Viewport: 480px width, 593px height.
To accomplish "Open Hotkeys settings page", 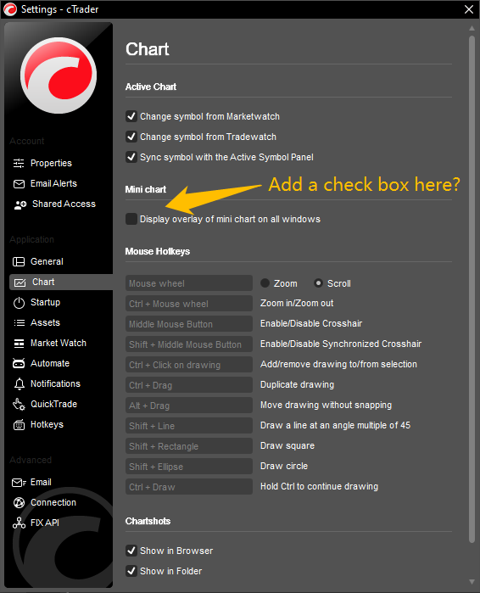I will 47,425.
